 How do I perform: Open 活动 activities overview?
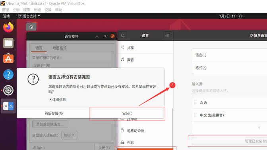(6, 16)
